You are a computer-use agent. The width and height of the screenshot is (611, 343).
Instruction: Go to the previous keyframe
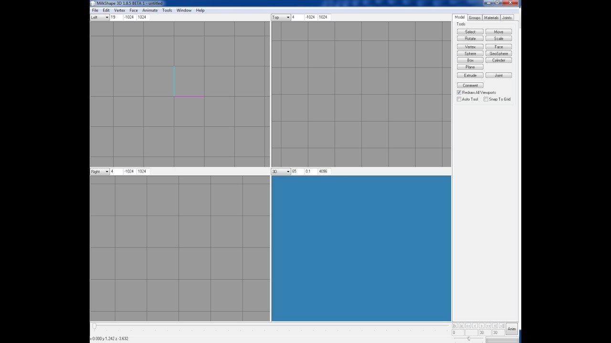click(x=462, y=325)
